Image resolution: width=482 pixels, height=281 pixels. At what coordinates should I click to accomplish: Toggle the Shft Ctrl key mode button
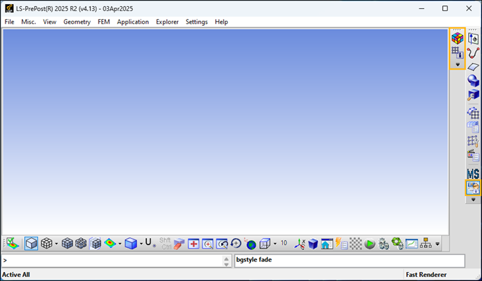pos(165,243)
